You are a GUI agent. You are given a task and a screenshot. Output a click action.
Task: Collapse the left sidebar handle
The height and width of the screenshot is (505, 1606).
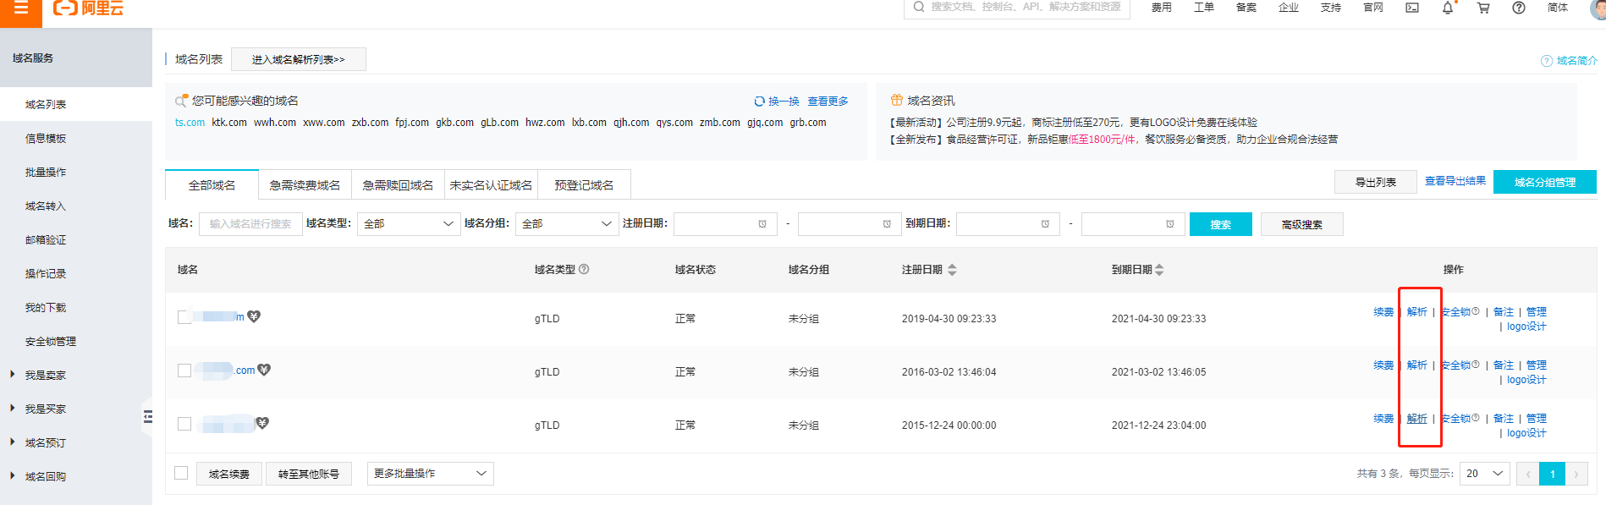coord(147,416)
